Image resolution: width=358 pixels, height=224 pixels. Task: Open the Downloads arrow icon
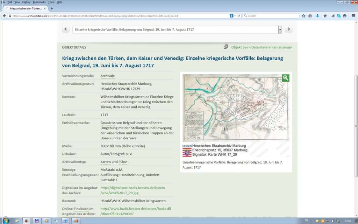317,16
